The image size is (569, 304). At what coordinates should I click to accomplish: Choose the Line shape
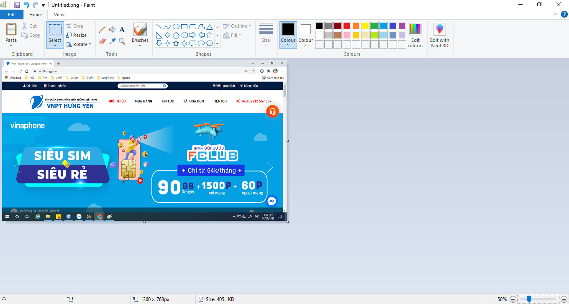tap(159, 26)
